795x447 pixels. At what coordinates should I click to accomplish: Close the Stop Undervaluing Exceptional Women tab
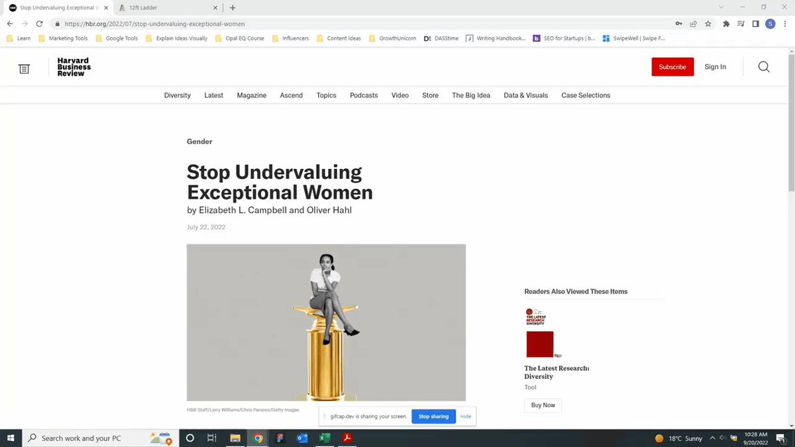[106, 8]
